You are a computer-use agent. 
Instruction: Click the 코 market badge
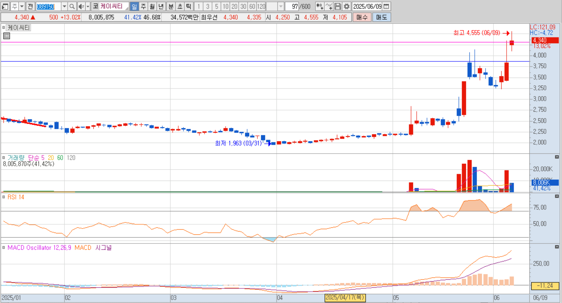[95, 6]
